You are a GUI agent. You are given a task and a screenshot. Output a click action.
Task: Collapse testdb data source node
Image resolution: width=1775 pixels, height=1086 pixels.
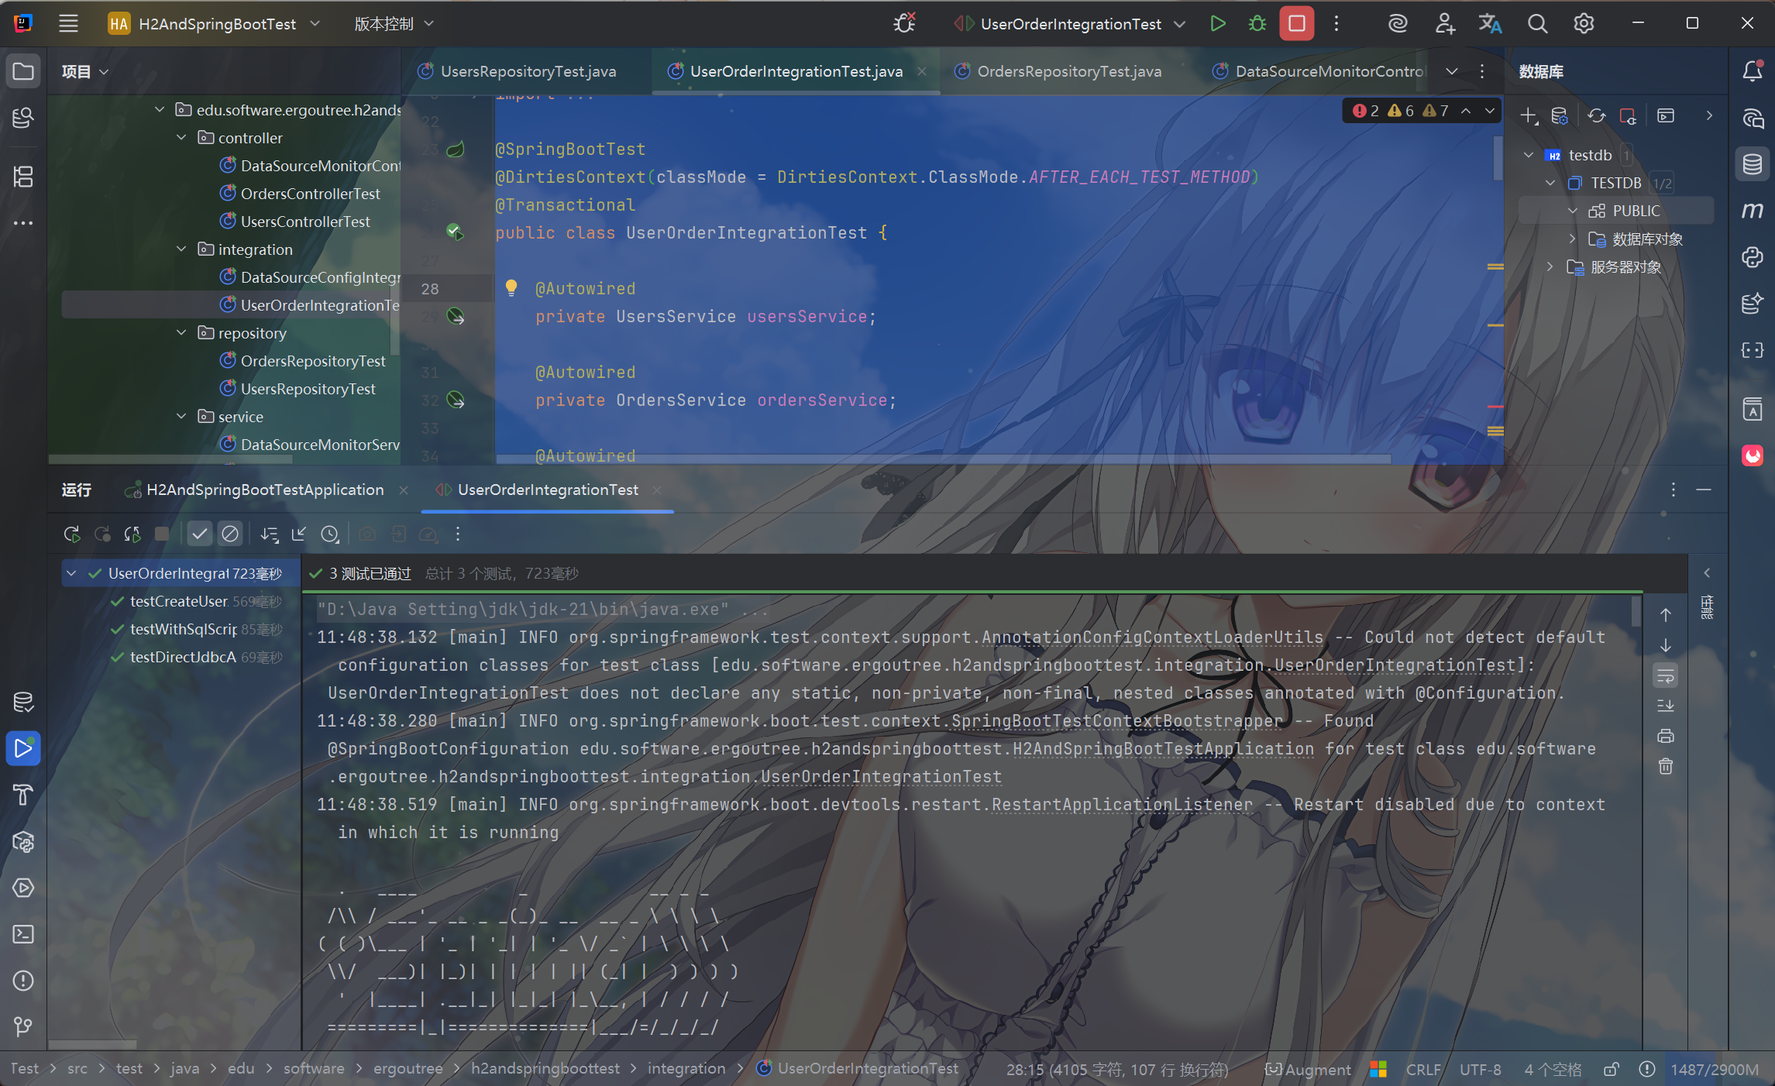(x=1529, y=155)
